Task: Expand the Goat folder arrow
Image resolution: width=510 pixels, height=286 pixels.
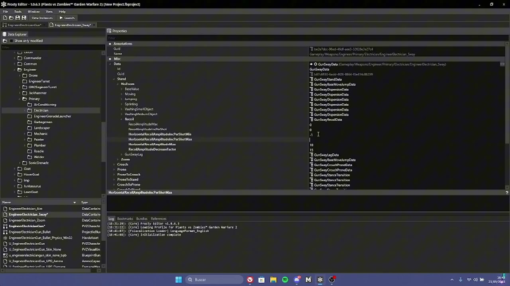Action: click(14, 169)
